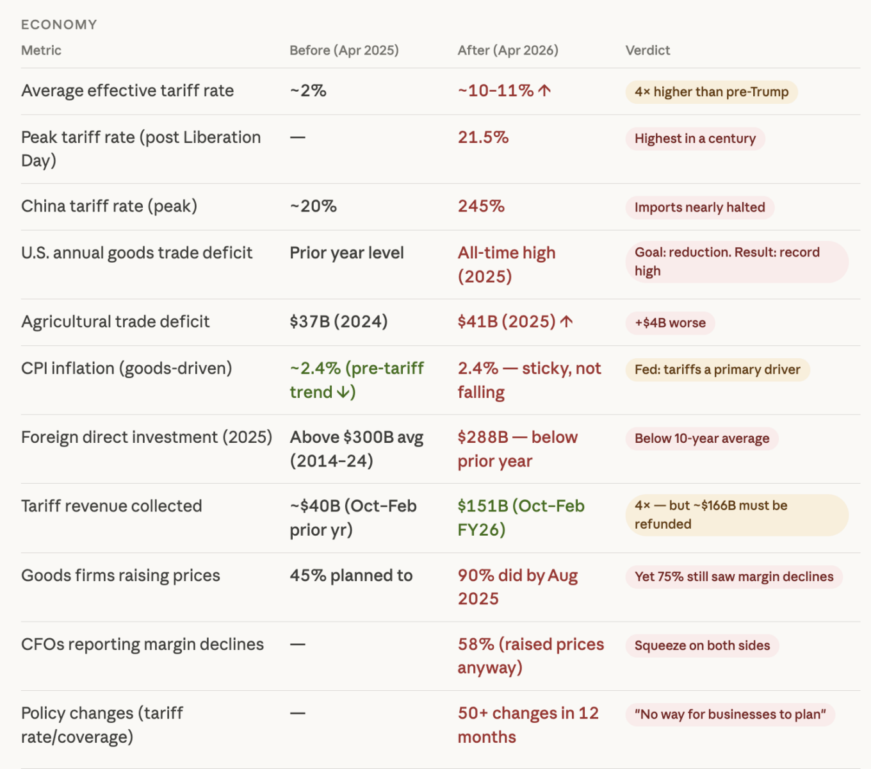Click the "Imports nearly halted" verdict badge

point(699,208)
